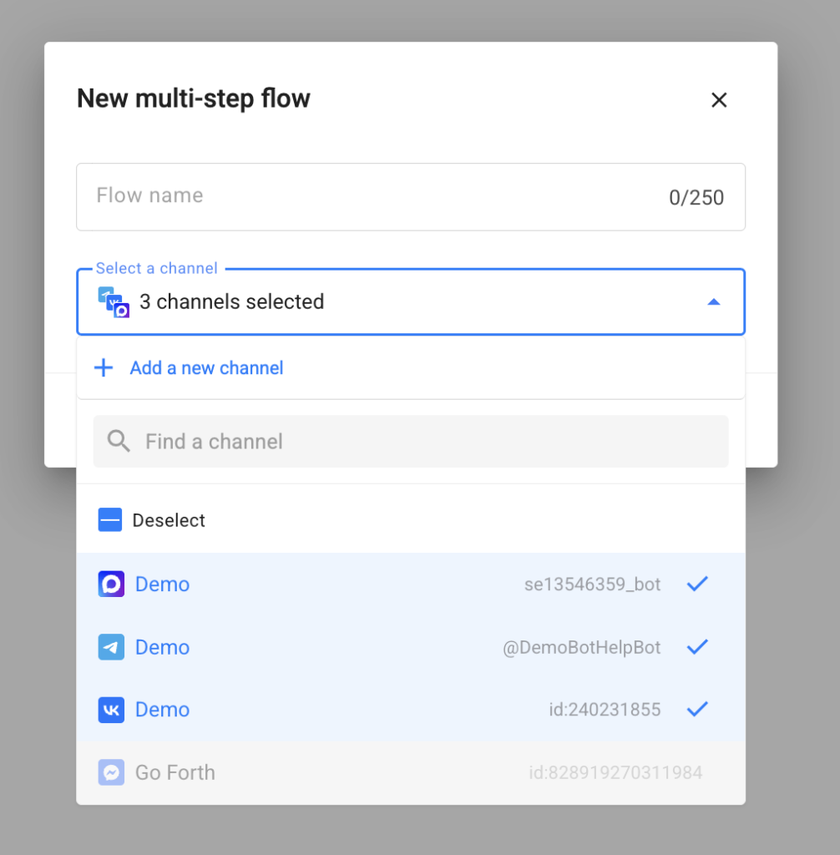840x855 pixels.
Task: Uncheck the id:240231855 channel checkmark
Action: coord(697,709)
